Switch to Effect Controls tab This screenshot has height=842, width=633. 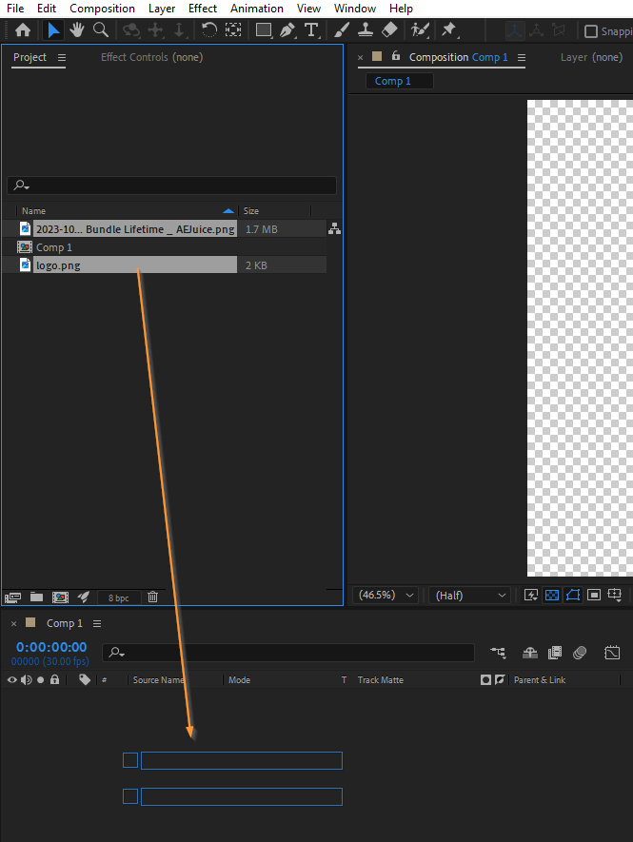pos(152,57)
